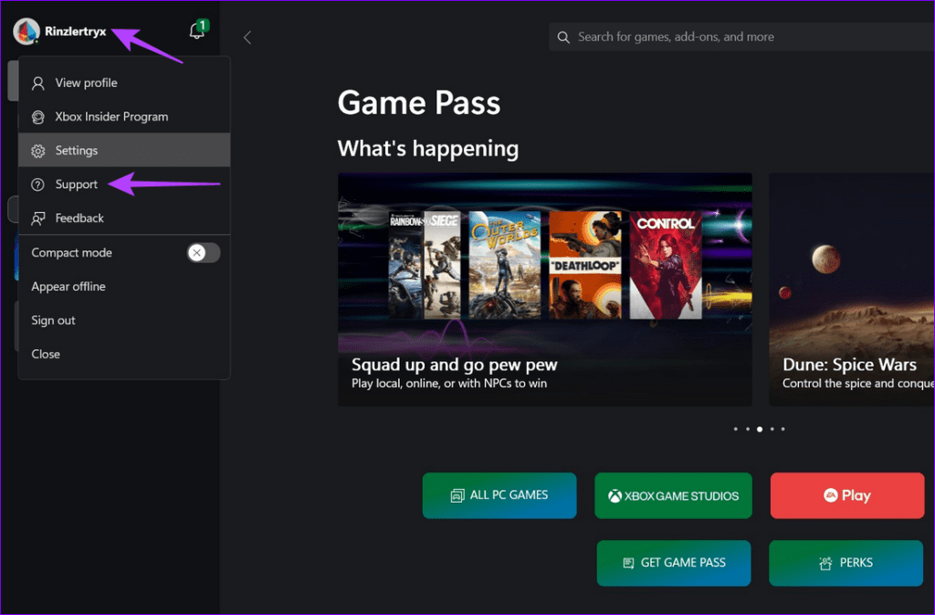Open View profile
The width and height of the screenshot is (935, 615).
(87, 82)
